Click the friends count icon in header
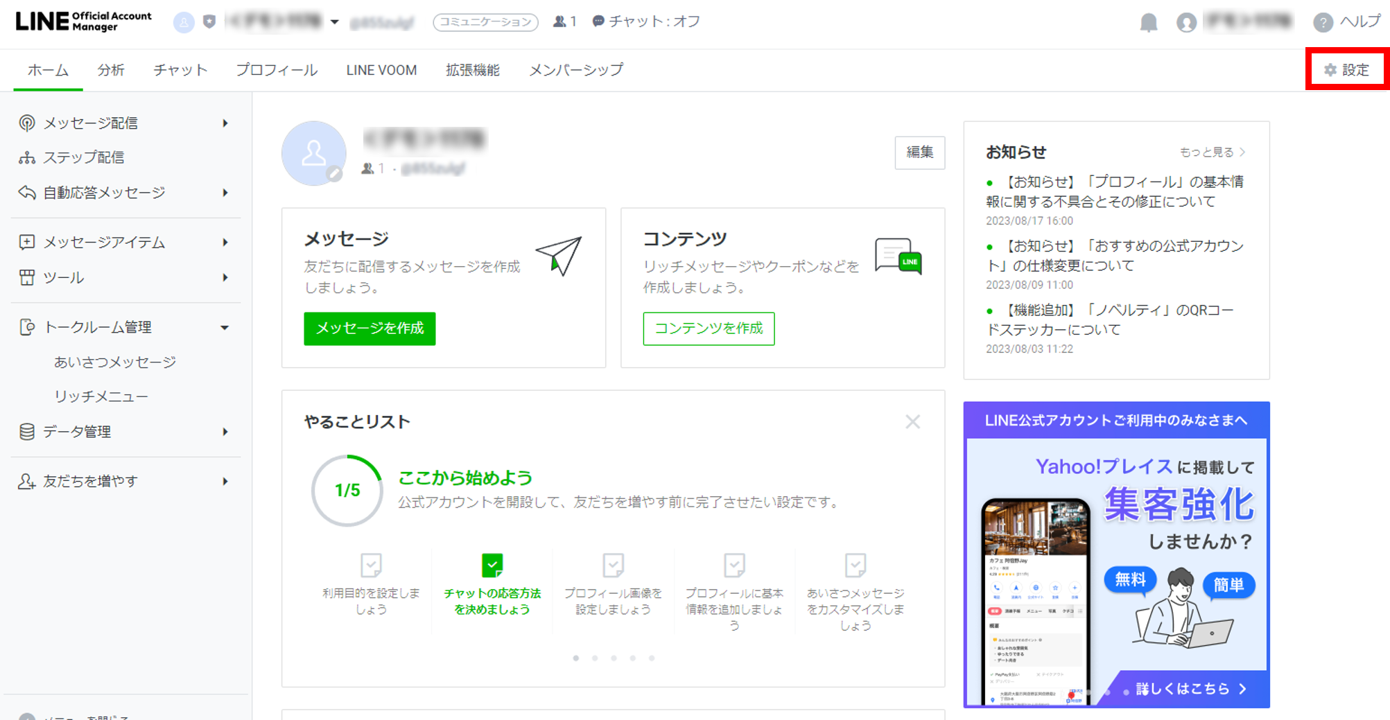This screenshot has width=1390, height=720. [x=559, y=21]
